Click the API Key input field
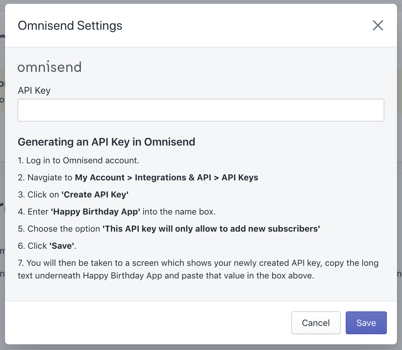Viewport: 402px width, 350px height. pos(201,110)
